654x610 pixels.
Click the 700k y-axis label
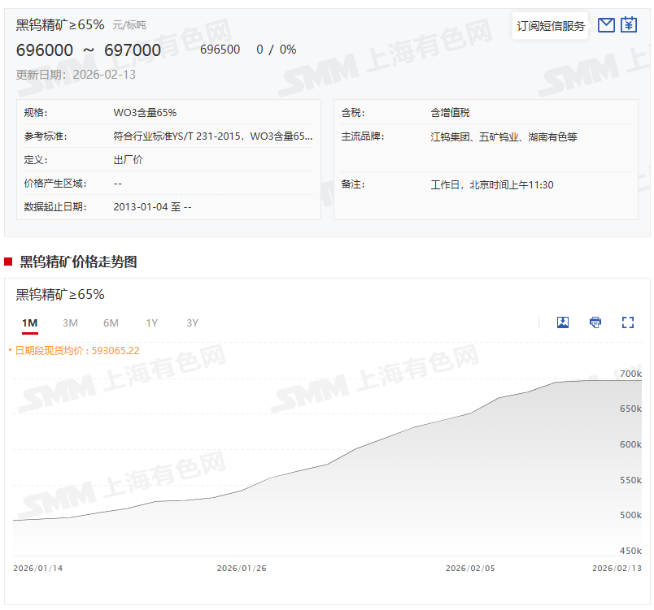coord(630,374)
